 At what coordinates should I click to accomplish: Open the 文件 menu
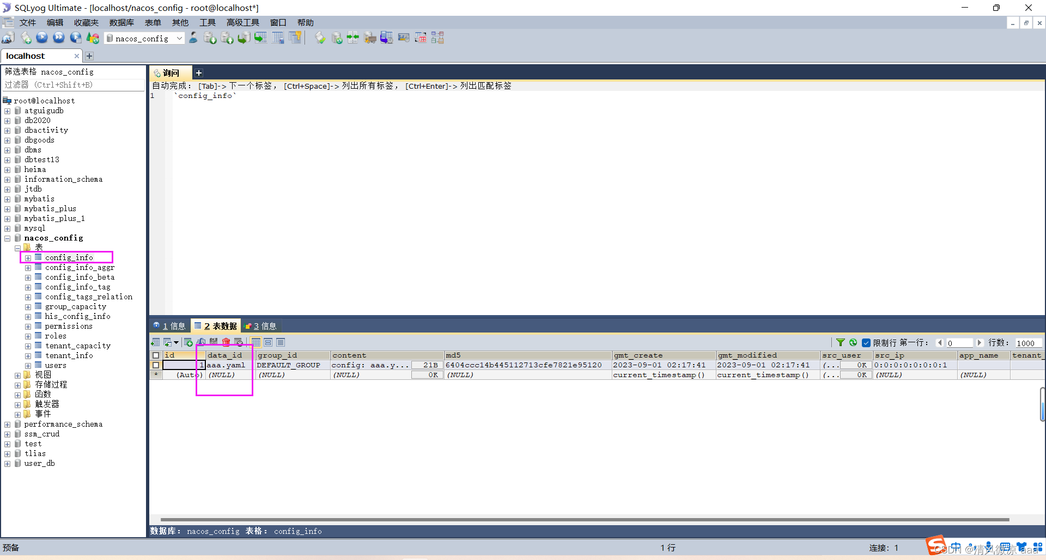pos(27,22)
